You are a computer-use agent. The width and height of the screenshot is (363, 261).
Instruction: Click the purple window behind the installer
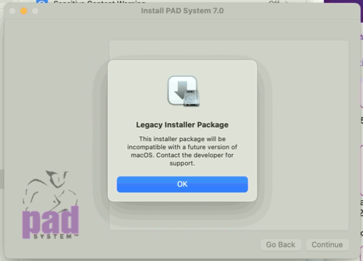[343, 2]
